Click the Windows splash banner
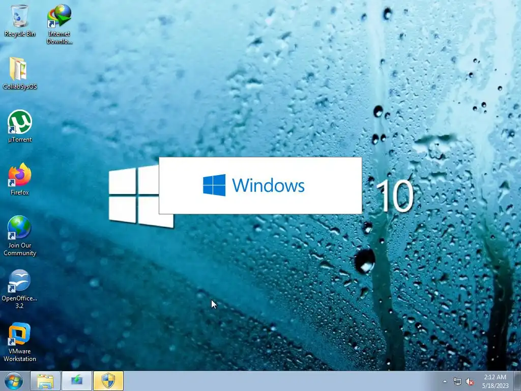The height and width of the screenshot is (391, 521). [260, 185]
